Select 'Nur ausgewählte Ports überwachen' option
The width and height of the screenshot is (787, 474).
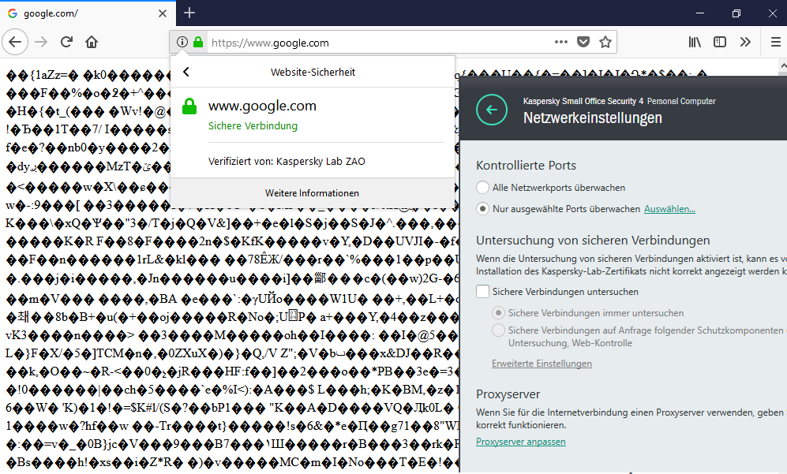pyautogui.click(x=482, y=209)
